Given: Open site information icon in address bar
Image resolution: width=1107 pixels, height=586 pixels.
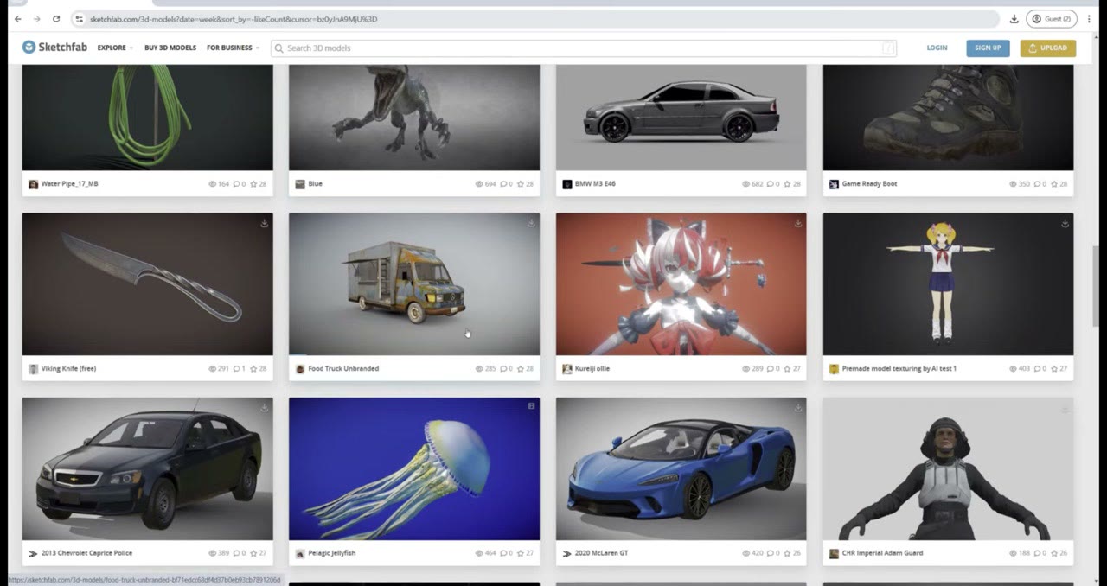Looking at the screenshot, I should (x=79, y=18).
